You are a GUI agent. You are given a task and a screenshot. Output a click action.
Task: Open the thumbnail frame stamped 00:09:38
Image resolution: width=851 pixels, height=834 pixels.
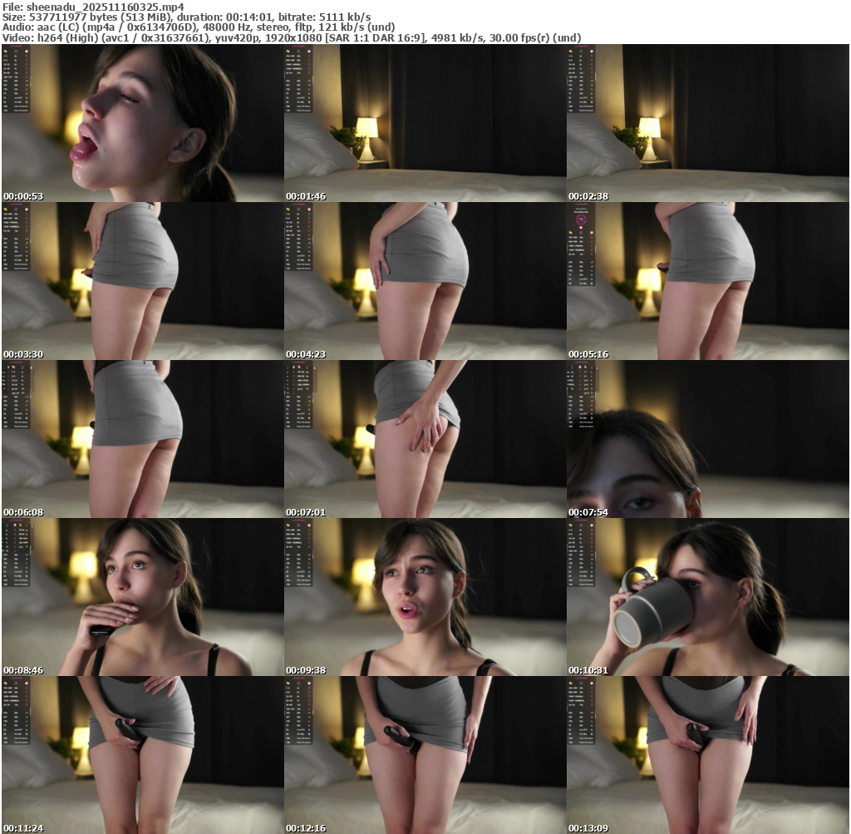[x=425, y=597]
